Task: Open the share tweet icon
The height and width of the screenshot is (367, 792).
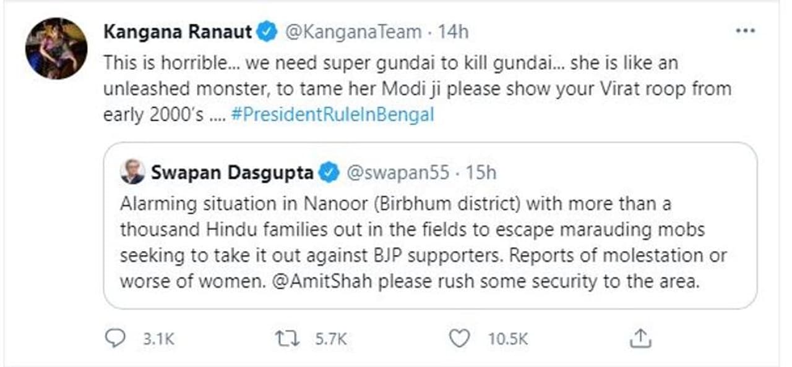Action: click(x=640, y=338)
